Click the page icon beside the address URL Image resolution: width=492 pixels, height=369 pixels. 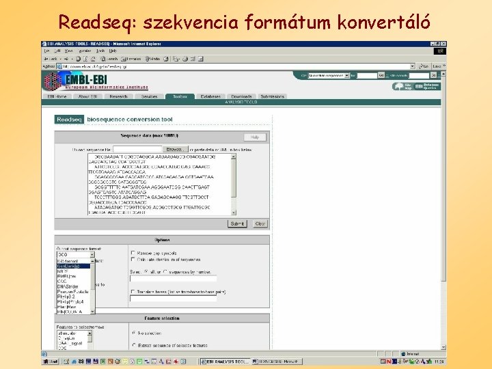pos(59,66)
